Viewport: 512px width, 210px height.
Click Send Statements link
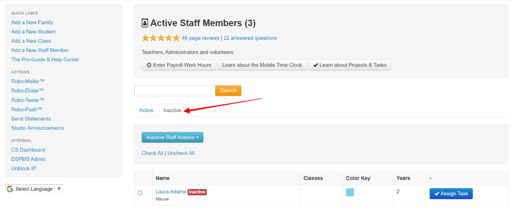point(31,119)
